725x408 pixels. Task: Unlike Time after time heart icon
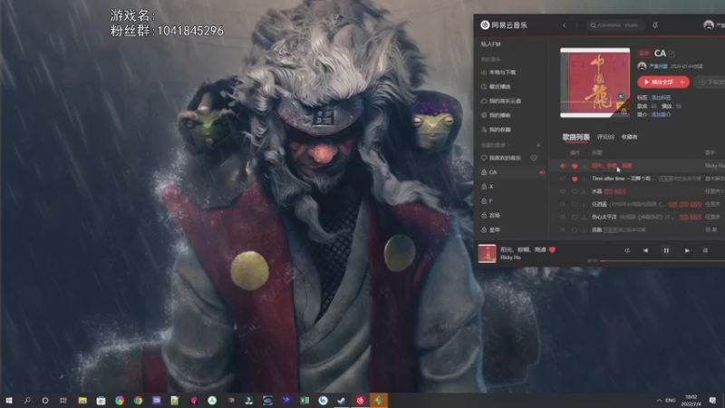pyautogui.click(x=575, y=179)
